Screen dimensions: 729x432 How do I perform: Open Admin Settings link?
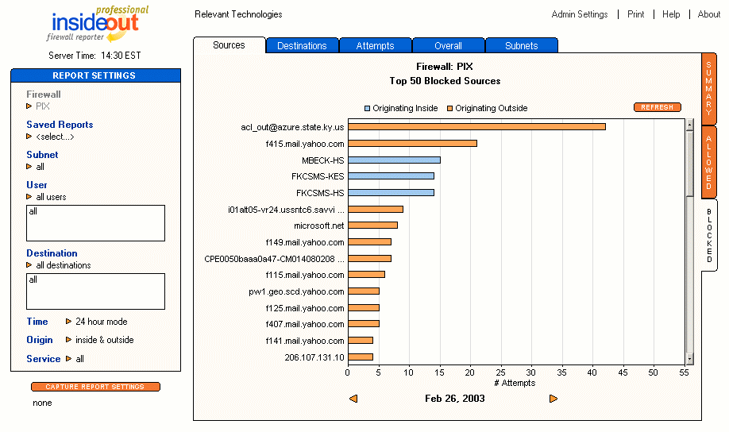point(580,14)
